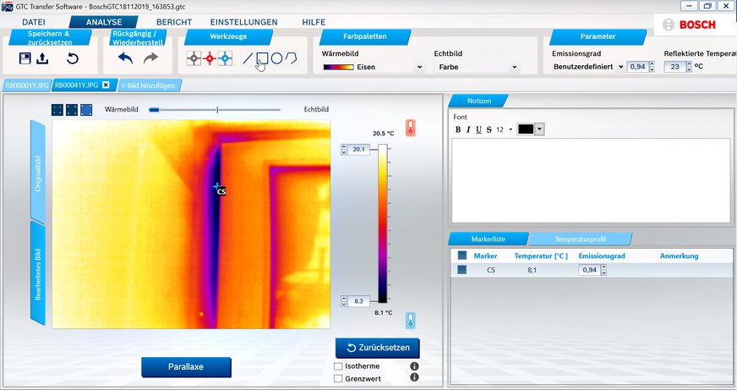Open the Wärmebild palette dropdown (Eisen)
Viewport: 737px width, 390px height.
click(x=373, y=67)
